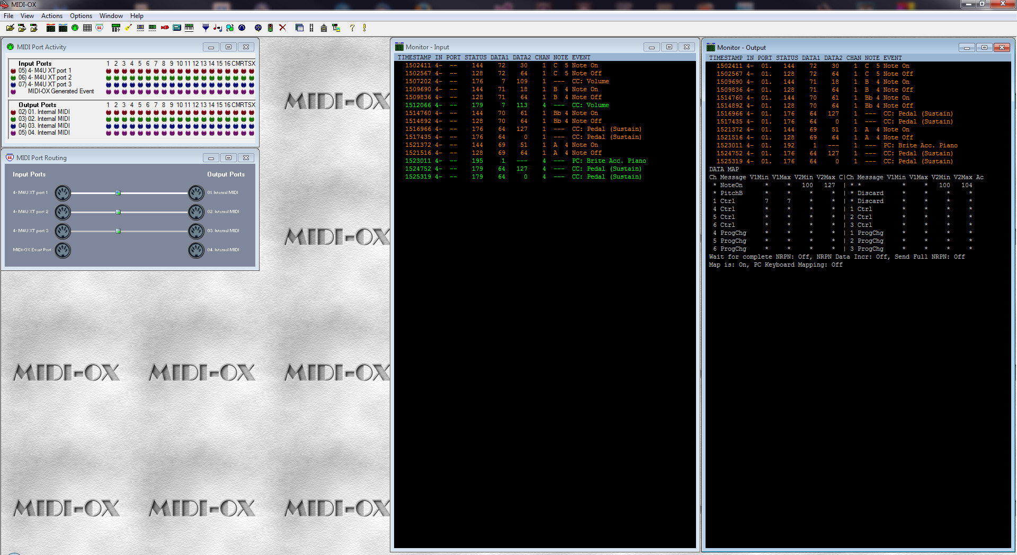1017x555 pixels.
Task: Click the 04. Internal MIDI output connector
Action: tap(196, 250)
